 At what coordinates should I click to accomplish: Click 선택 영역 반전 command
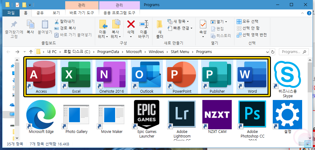tap(252, 35)
